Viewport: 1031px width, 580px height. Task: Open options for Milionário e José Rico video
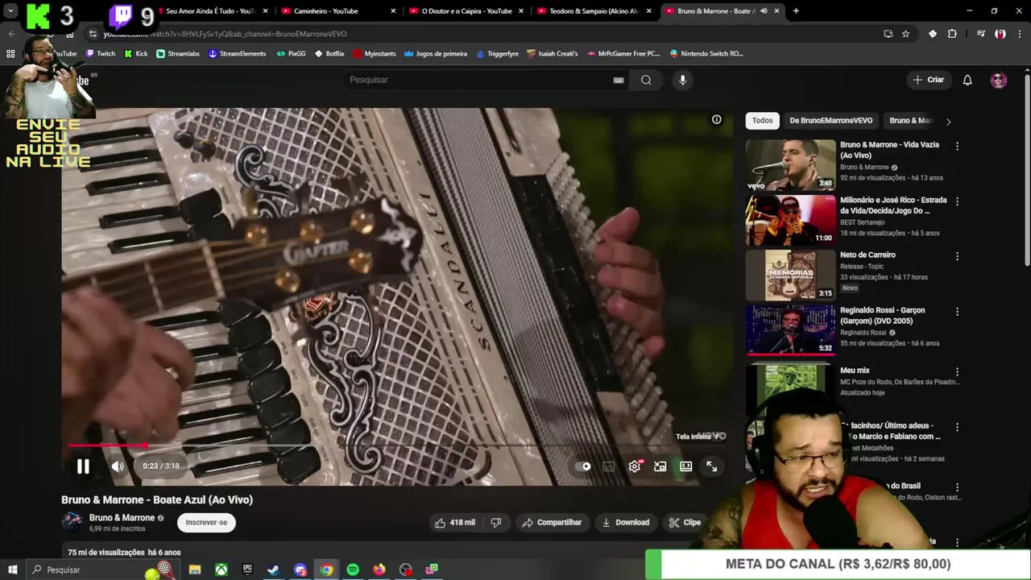(957, 201)
